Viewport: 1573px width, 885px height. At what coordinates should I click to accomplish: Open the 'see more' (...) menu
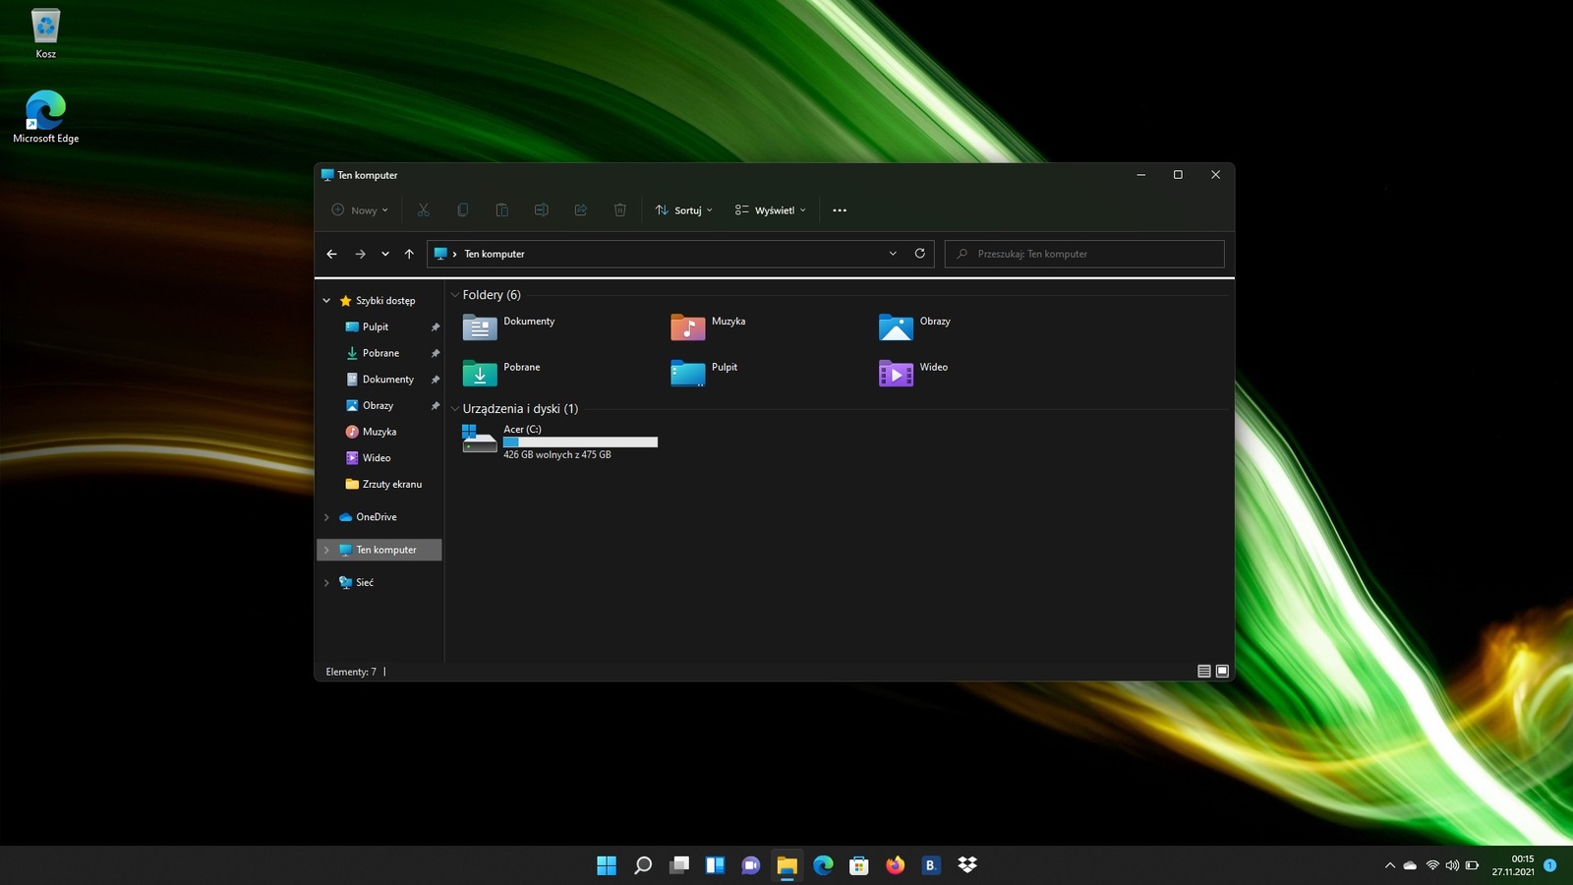pyautogui.click(x=839, y=209)
